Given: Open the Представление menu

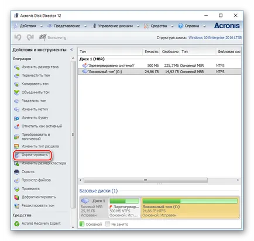Looking at the screenshot, I should pyautogui.click(x=67, y=26).
